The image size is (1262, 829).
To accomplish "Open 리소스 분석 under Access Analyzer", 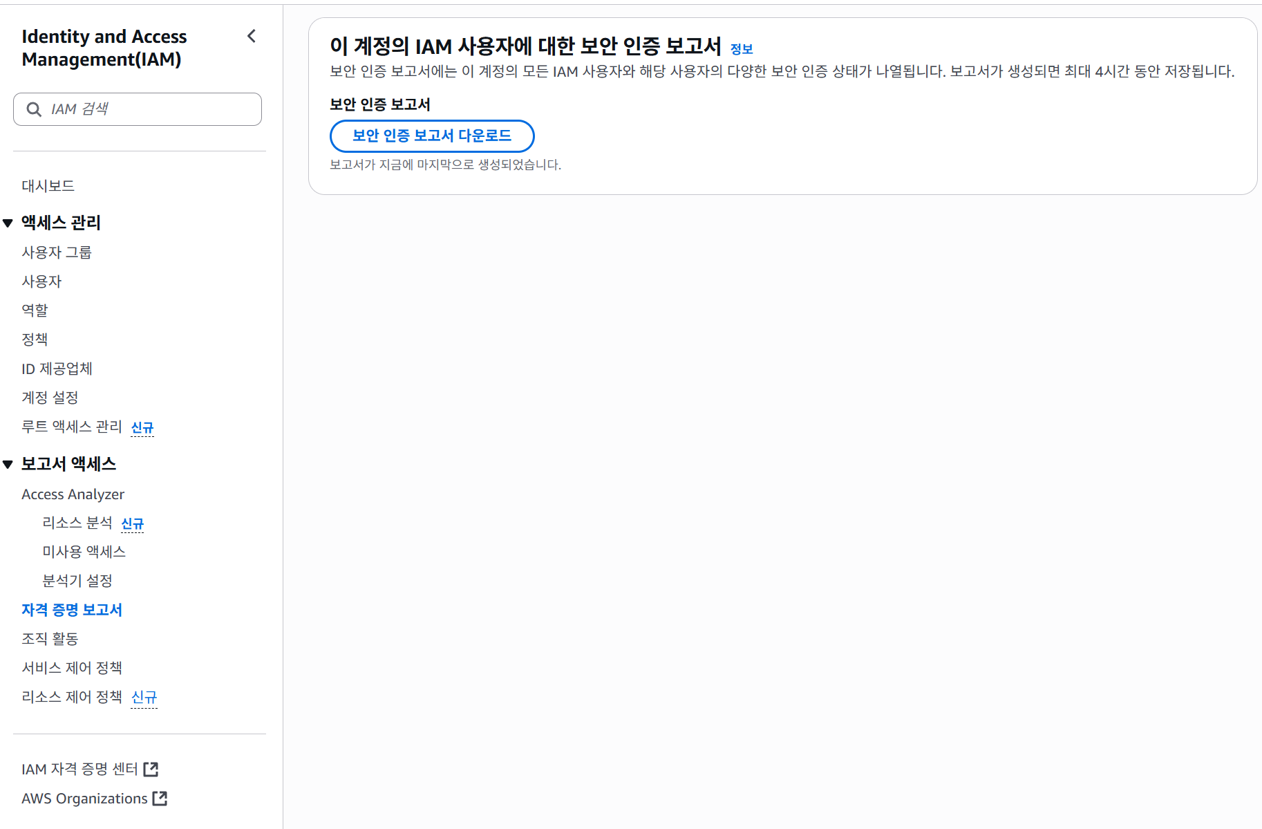I will [x=78, y=523].
